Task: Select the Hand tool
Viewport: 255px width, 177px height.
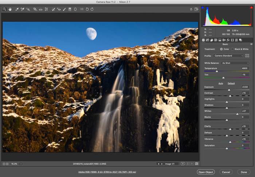Action: (x=10, y=9)
